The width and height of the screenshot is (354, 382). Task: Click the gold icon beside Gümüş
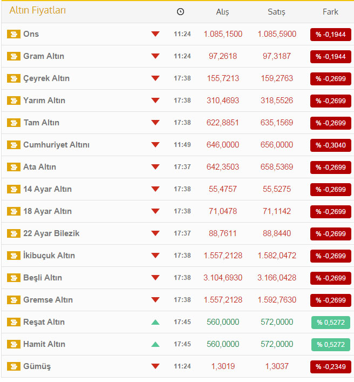[13, 366]
